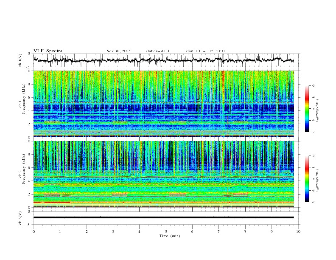Click the ch.2 spectrogram color scale bar
Screen dimensions: 336x260
click(307, 179)
